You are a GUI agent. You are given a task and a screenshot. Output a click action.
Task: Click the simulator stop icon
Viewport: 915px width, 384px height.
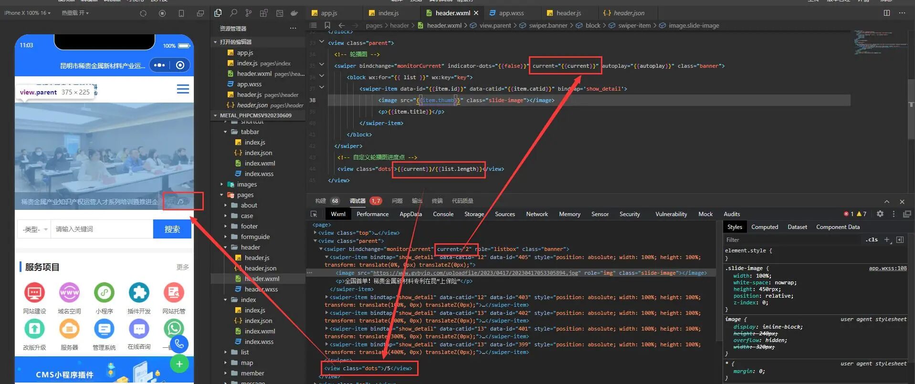(162, 13)
